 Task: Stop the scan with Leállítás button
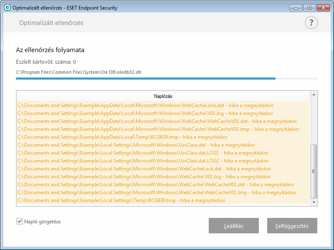(x=234, y=225)
